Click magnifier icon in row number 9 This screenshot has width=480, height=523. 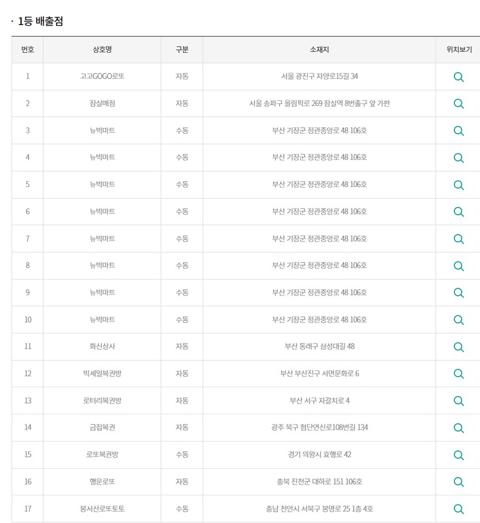click(459, 293)
